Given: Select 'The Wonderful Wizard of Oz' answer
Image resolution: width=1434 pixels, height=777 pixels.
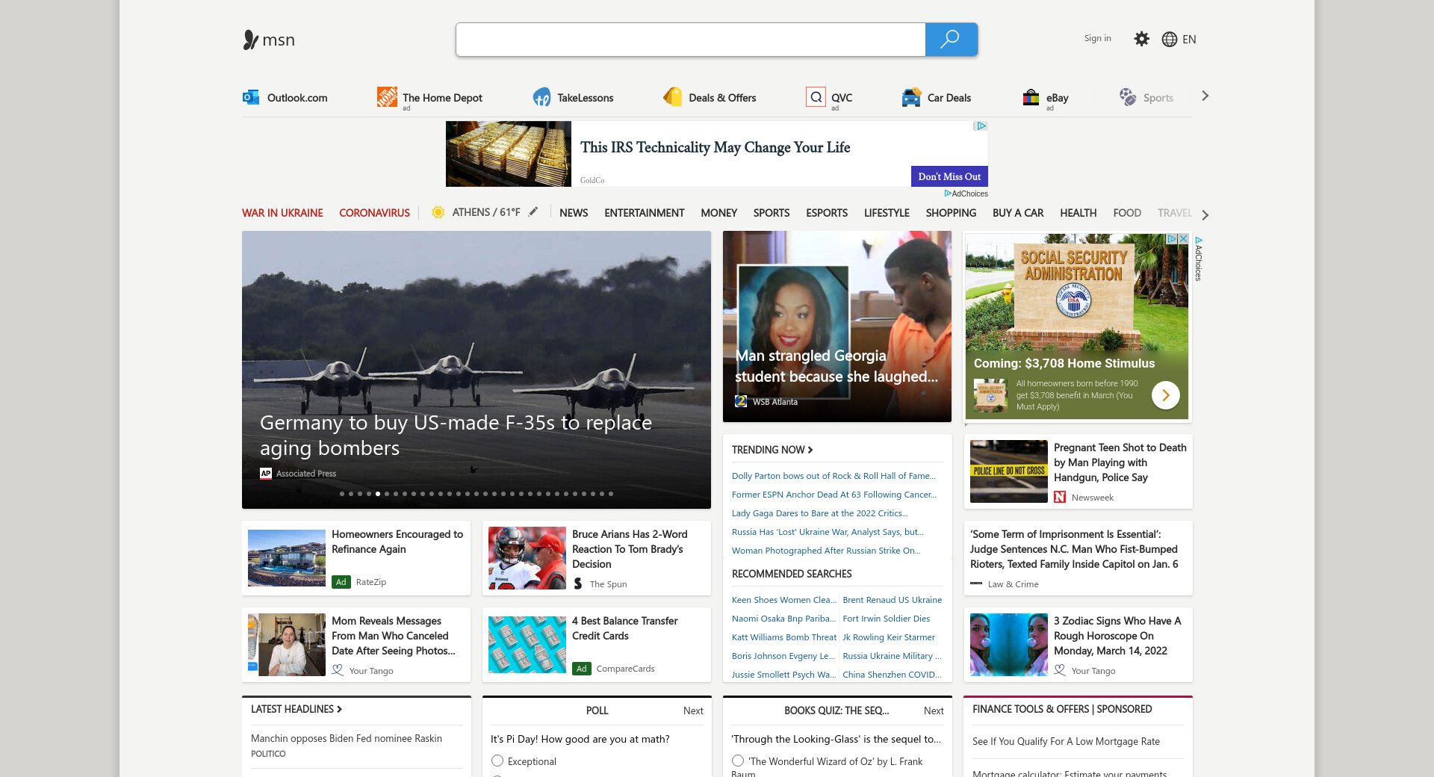Looking at the screenshot, I should tap(738, 761).
